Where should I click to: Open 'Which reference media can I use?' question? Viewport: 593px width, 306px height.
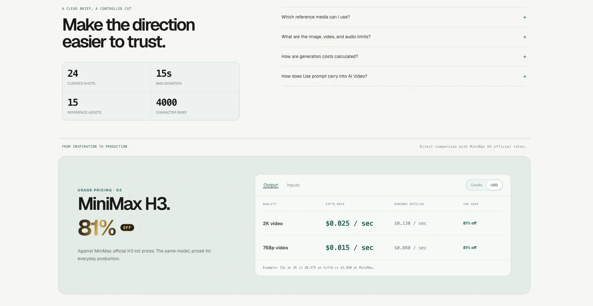404,17
